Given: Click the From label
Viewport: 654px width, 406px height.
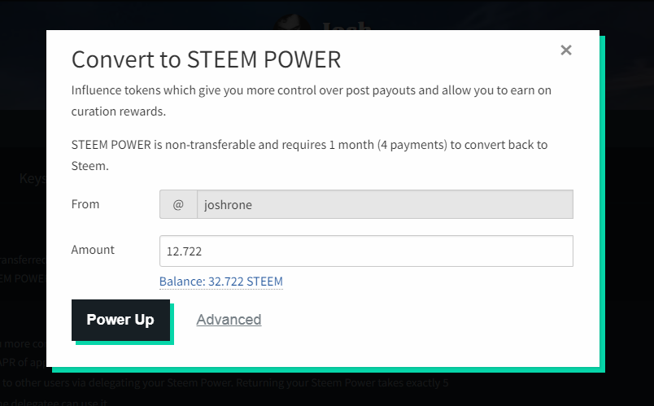Looking at the screenshot, I should [x=85, y=204].
